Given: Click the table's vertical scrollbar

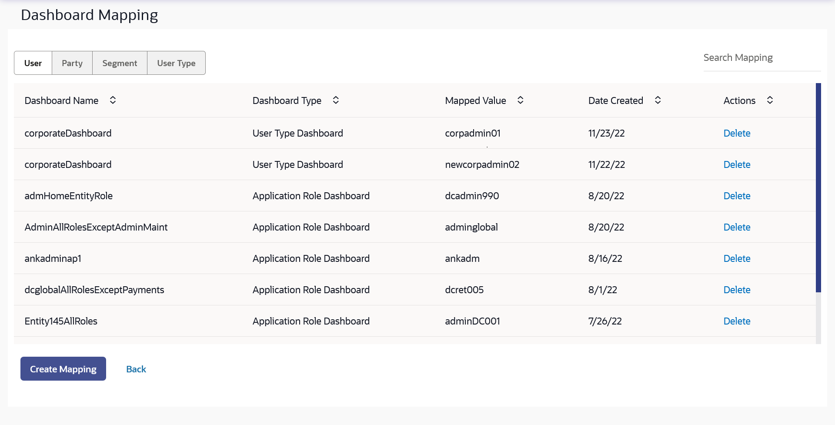Looking at the screenshot, I should point(818,187).
